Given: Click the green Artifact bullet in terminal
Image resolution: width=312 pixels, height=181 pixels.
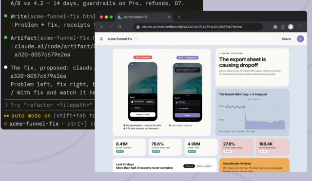Looking at the screenshot, I should [x=6, y=37].
